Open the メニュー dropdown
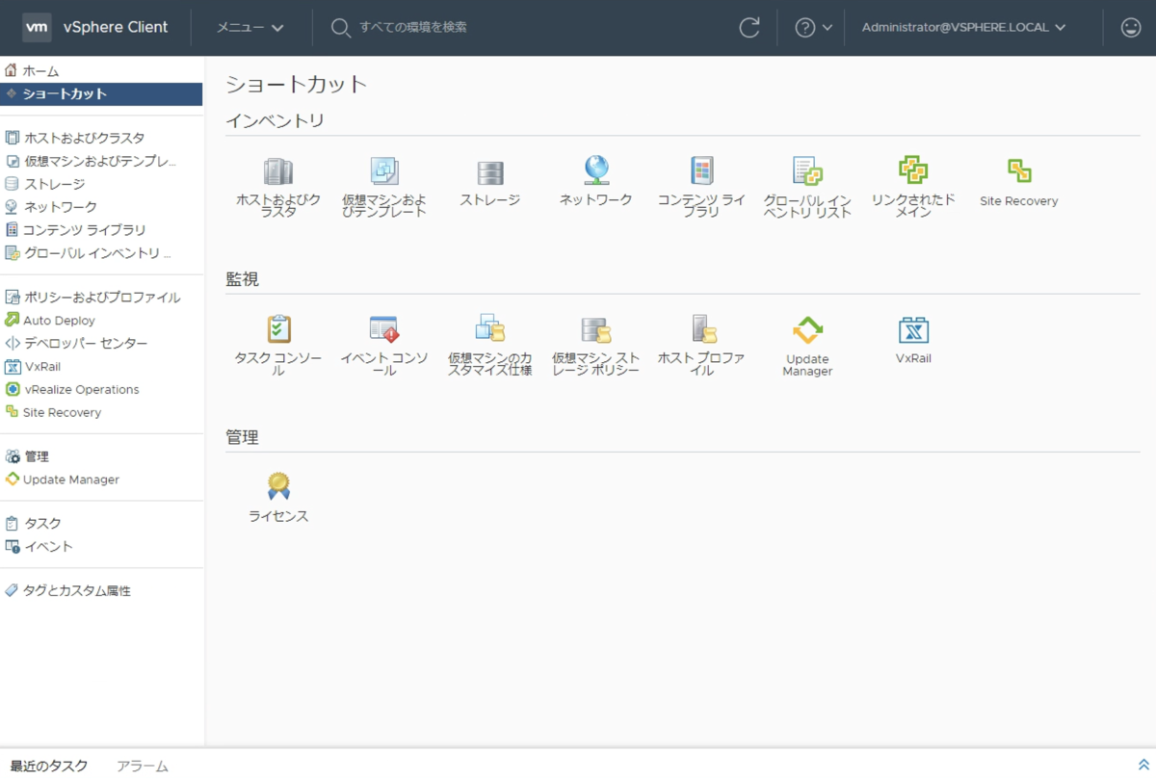Screen dimensions: 1156x779 click(250, 28)
